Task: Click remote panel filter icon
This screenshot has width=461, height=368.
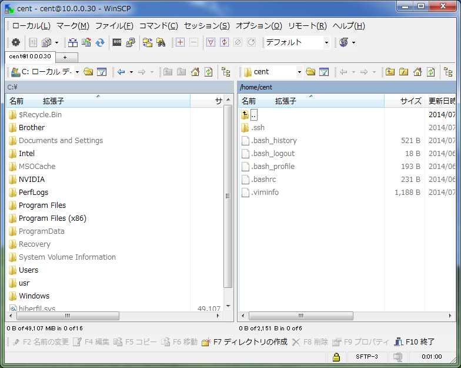Action: [324, 72]
